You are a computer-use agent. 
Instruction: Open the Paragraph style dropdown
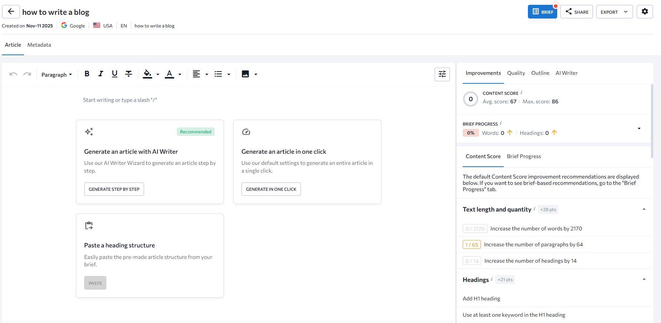point(57,74)
